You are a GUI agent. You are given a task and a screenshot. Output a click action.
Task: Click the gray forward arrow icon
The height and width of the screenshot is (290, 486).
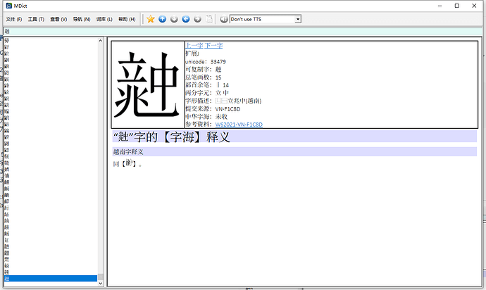197,19
